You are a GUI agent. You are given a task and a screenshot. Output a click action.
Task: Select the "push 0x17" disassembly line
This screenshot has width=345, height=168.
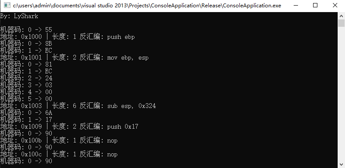click(x=69, y=127)
